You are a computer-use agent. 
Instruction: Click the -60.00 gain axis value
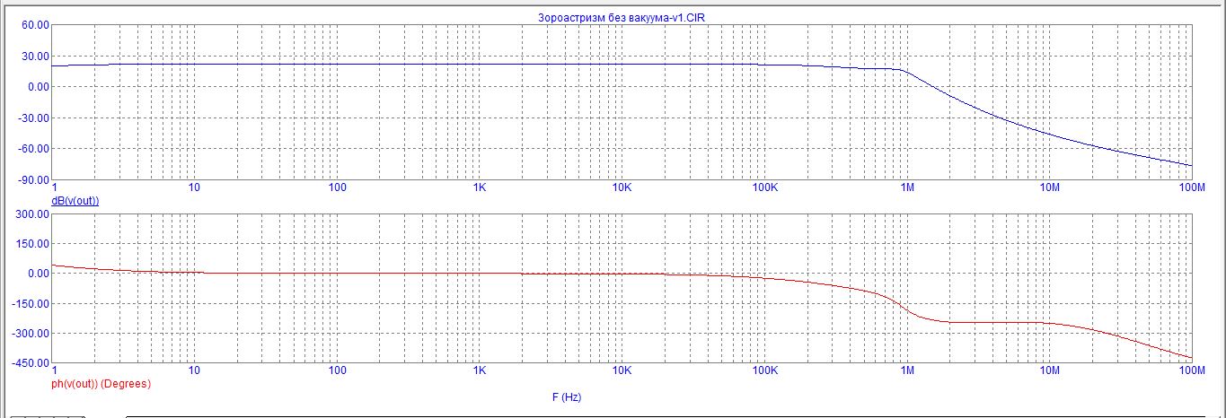coord(31,148)
